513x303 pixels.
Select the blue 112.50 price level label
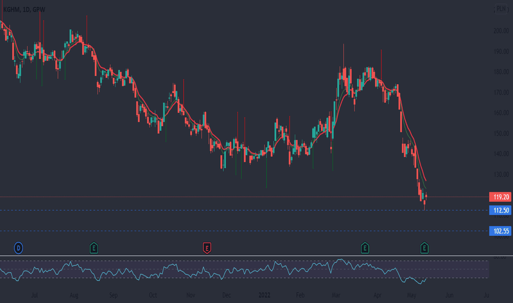(x=500, y=210)
